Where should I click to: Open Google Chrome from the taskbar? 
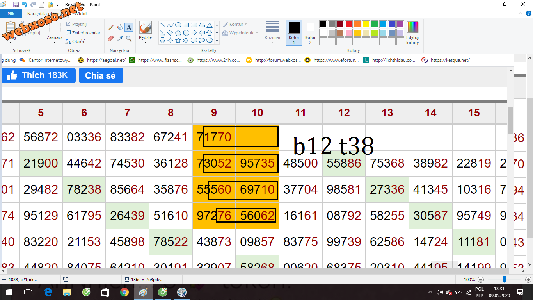pyautogui.click(x=124, y=292)
